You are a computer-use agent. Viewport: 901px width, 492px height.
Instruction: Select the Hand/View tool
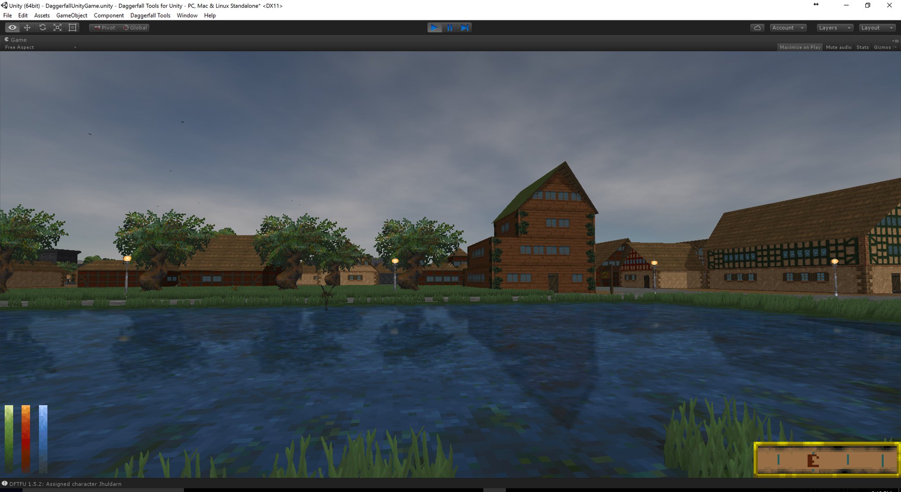tap(12, 27)
